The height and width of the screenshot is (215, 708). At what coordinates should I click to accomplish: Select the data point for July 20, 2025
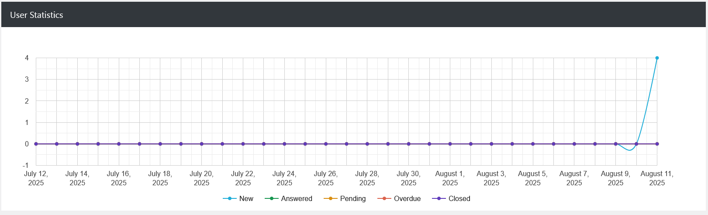point(201,144)
